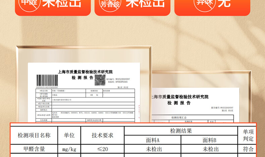Click the 单位 table header
Viewport: 265px width, 157px height.
(x=69, y=136)
